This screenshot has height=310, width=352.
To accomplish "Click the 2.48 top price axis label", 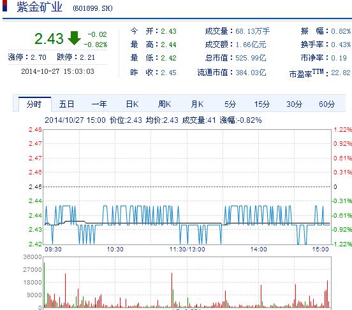I will (35, 130).
